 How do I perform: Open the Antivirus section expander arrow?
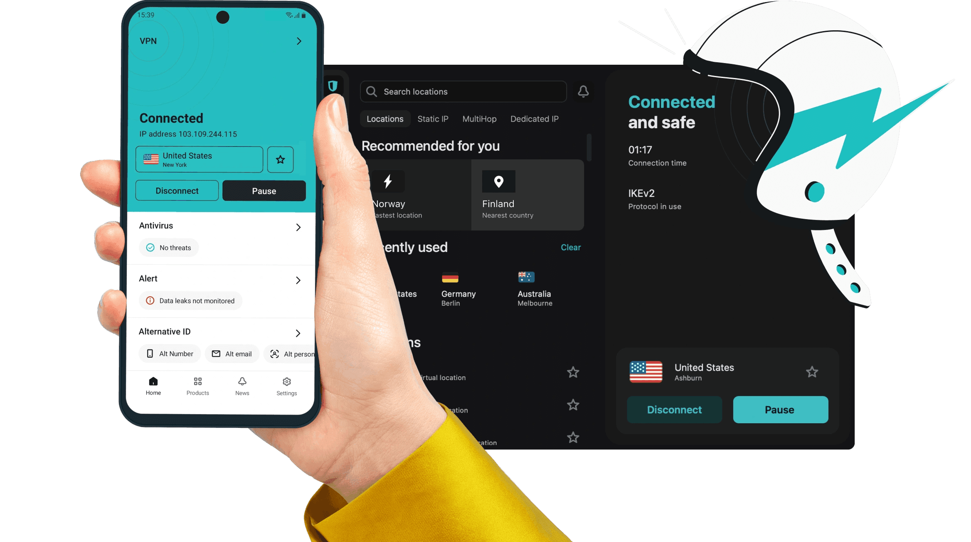click(x=299, y=227)
